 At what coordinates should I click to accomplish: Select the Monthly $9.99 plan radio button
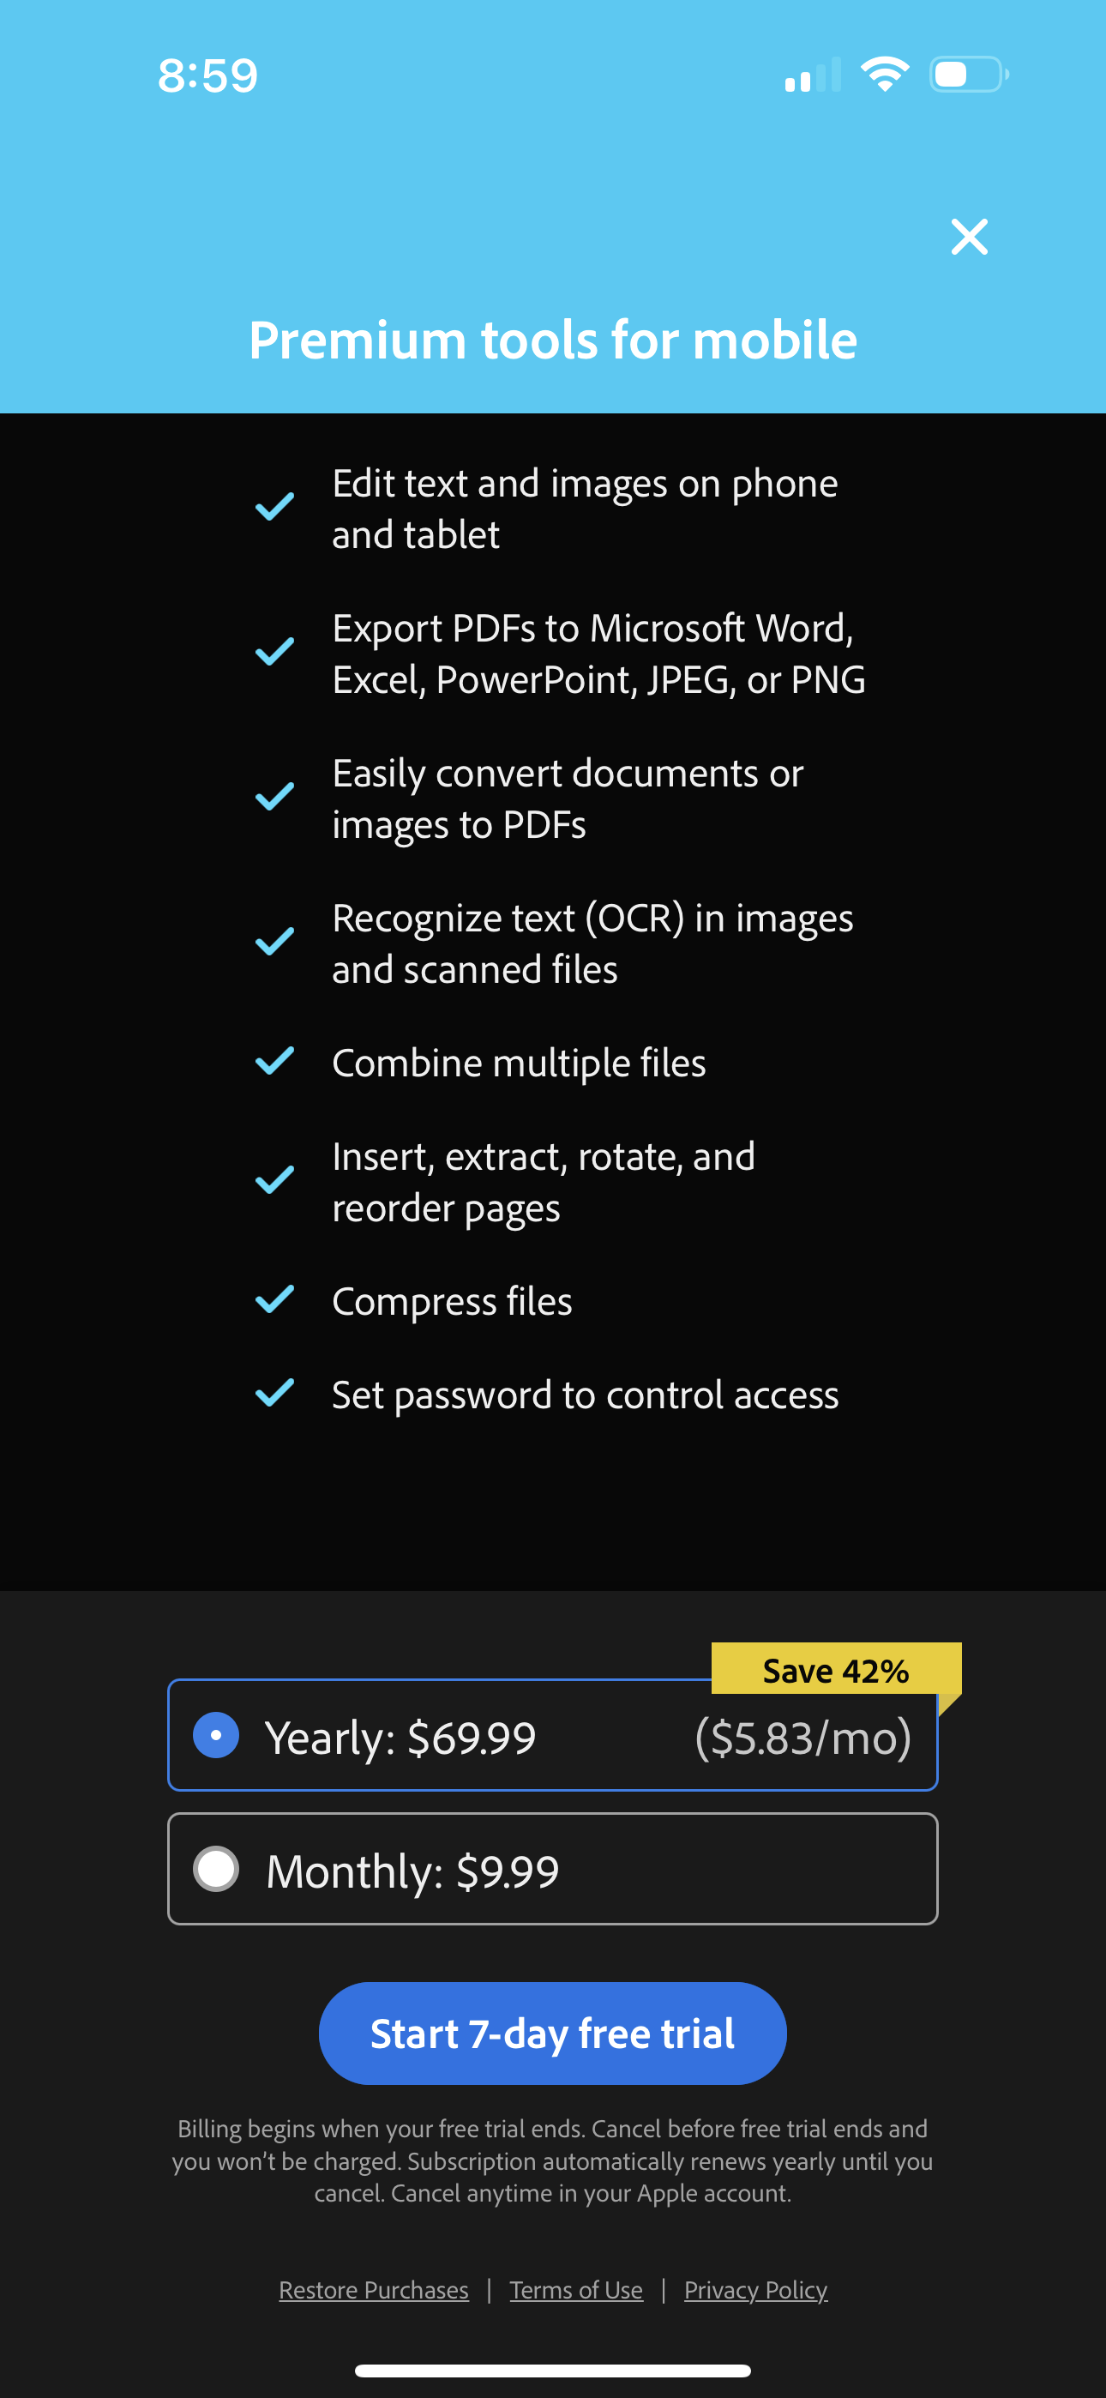pos(215,1868)
